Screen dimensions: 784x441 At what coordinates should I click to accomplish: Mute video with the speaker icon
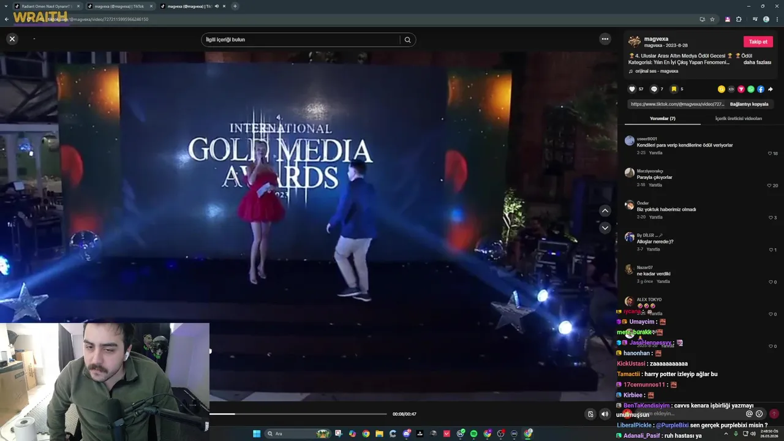(x=605, y=414)
